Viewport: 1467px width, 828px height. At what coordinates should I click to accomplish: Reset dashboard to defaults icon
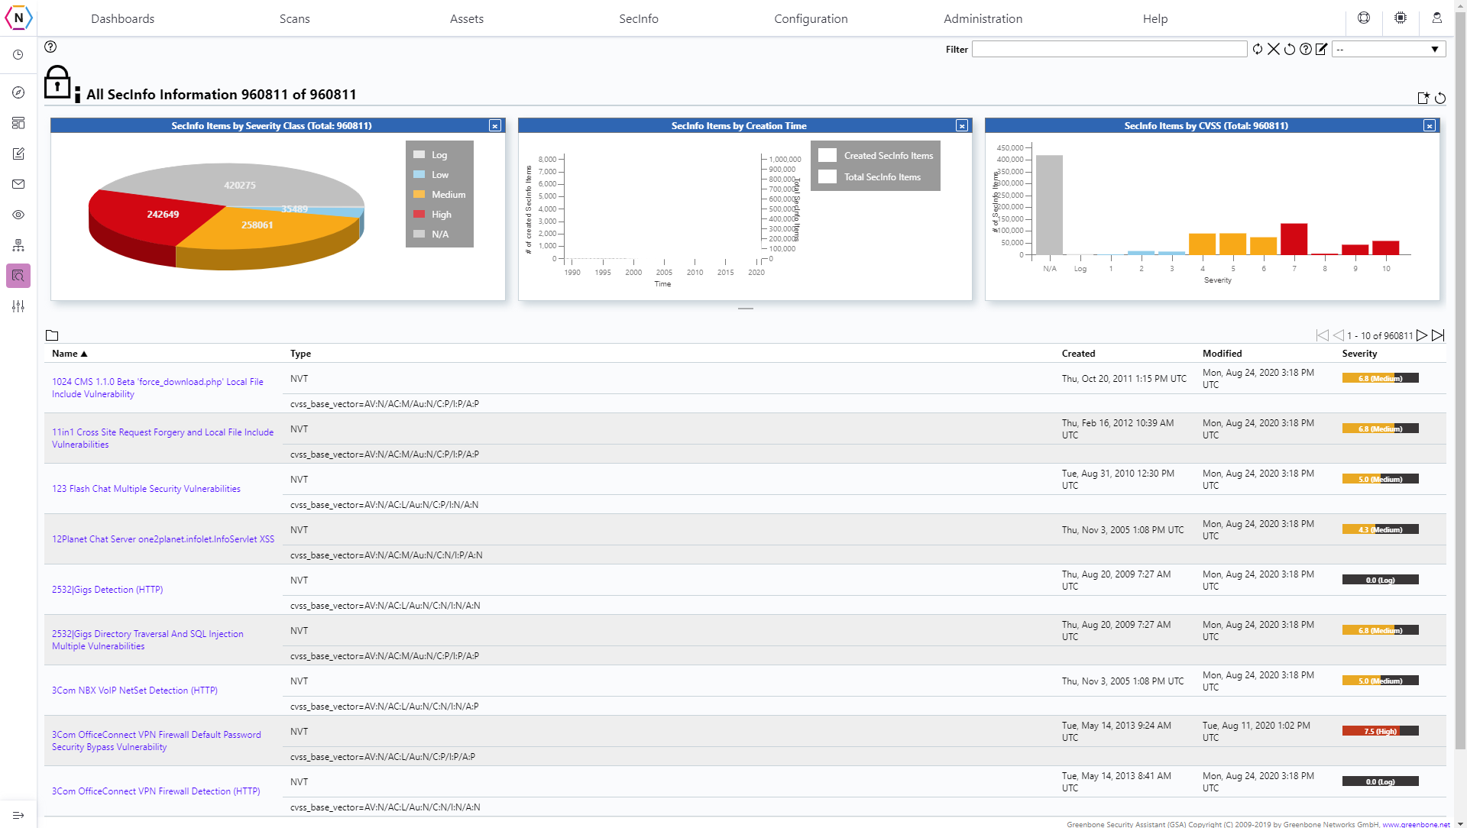[x=1440, y=98]
